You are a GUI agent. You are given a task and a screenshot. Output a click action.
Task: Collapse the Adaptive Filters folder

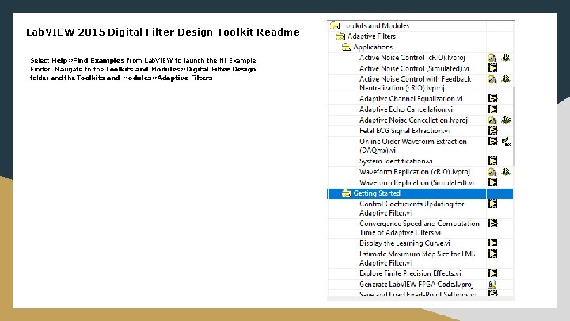click(x=340, y=36)
